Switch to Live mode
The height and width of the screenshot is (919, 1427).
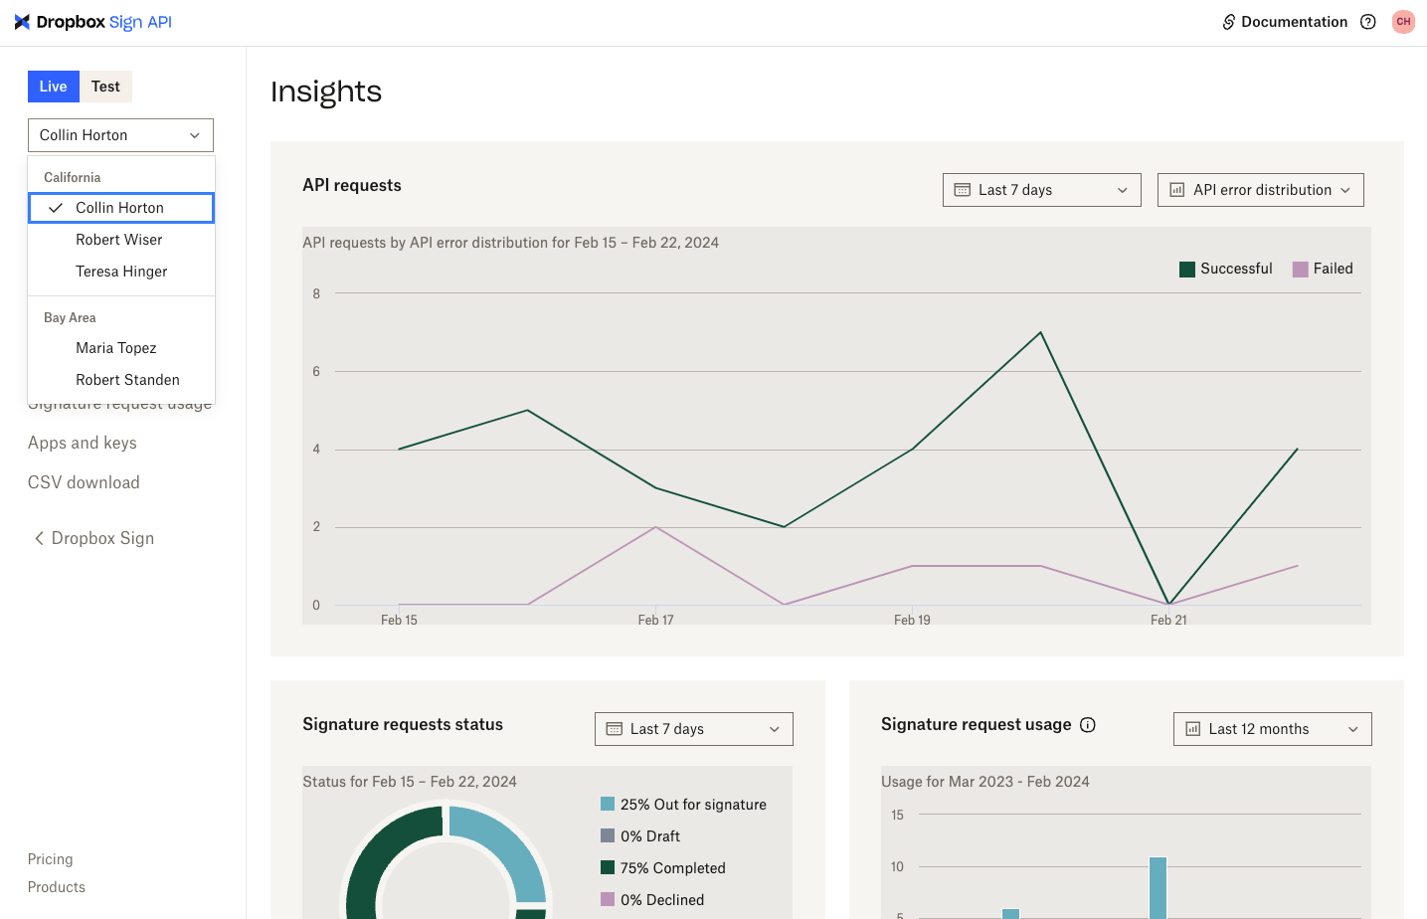coord(53,87)
